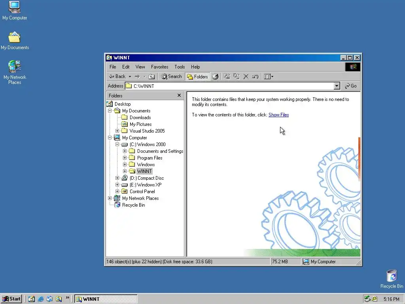Click the Copy To toolbar icon

coord(237,76)
